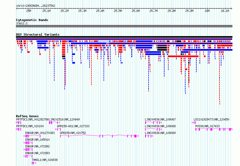
Task: Select the MYO3A gene model glyph
Action: coord(214,129)
